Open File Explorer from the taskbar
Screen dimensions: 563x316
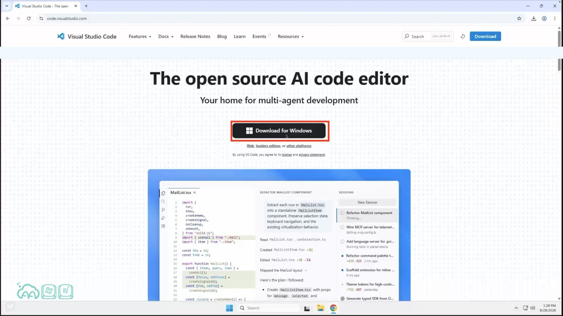point(320,308)
